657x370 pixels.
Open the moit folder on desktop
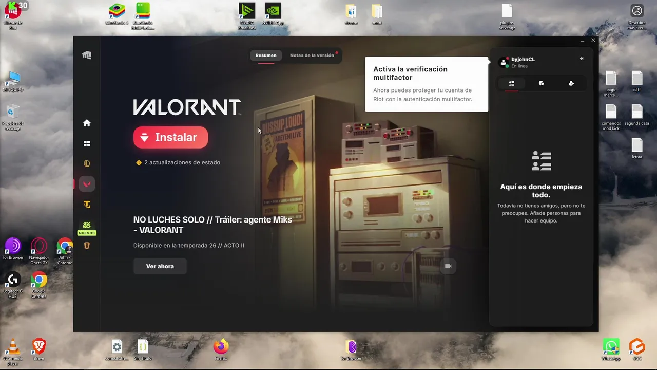pos(377,14)
